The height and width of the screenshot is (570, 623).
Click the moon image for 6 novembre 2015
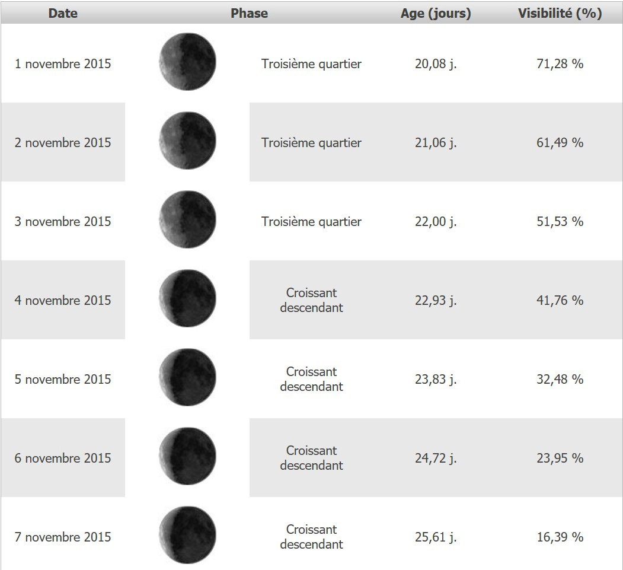coord(187,457)
